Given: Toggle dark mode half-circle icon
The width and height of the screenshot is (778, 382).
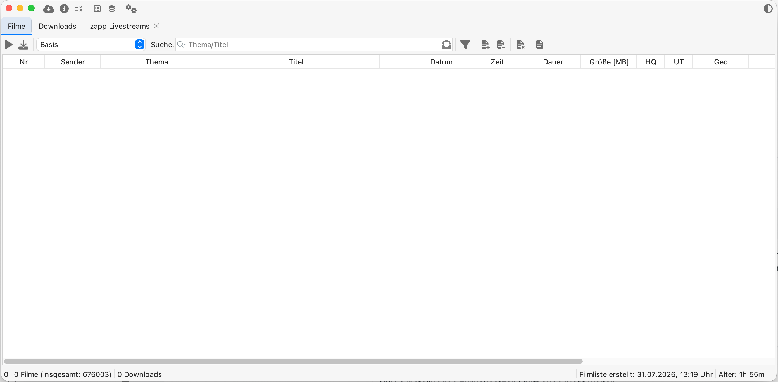Looking at the screenshot, I should coord(768,9).
